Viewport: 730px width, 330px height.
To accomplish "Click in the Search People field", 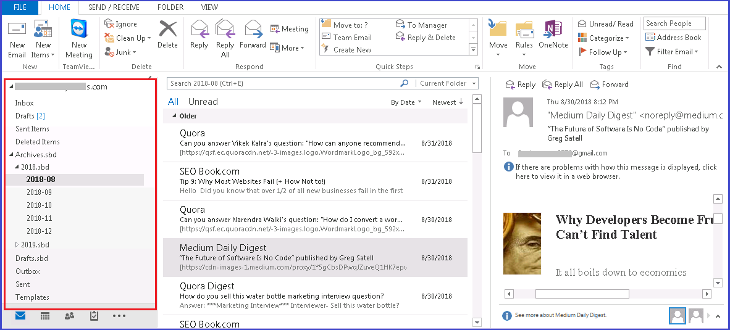I will pyautogui.click(x=674, y=23).
